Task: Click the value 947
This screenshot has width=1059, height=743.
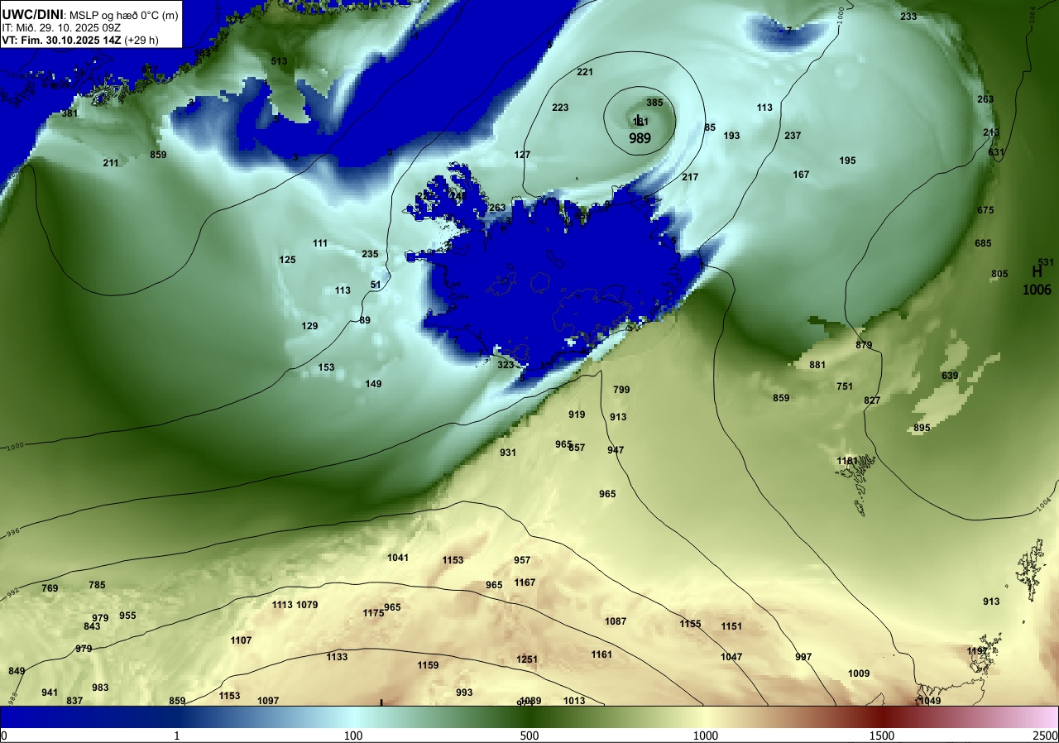Action: click(x=616, y=450)
